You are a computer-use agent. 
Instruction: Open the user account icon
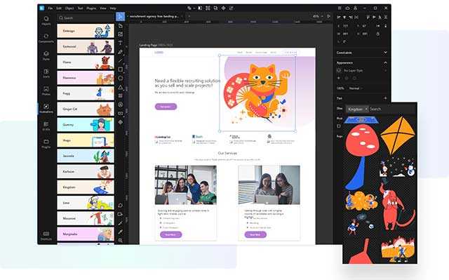tap(356, 8)
